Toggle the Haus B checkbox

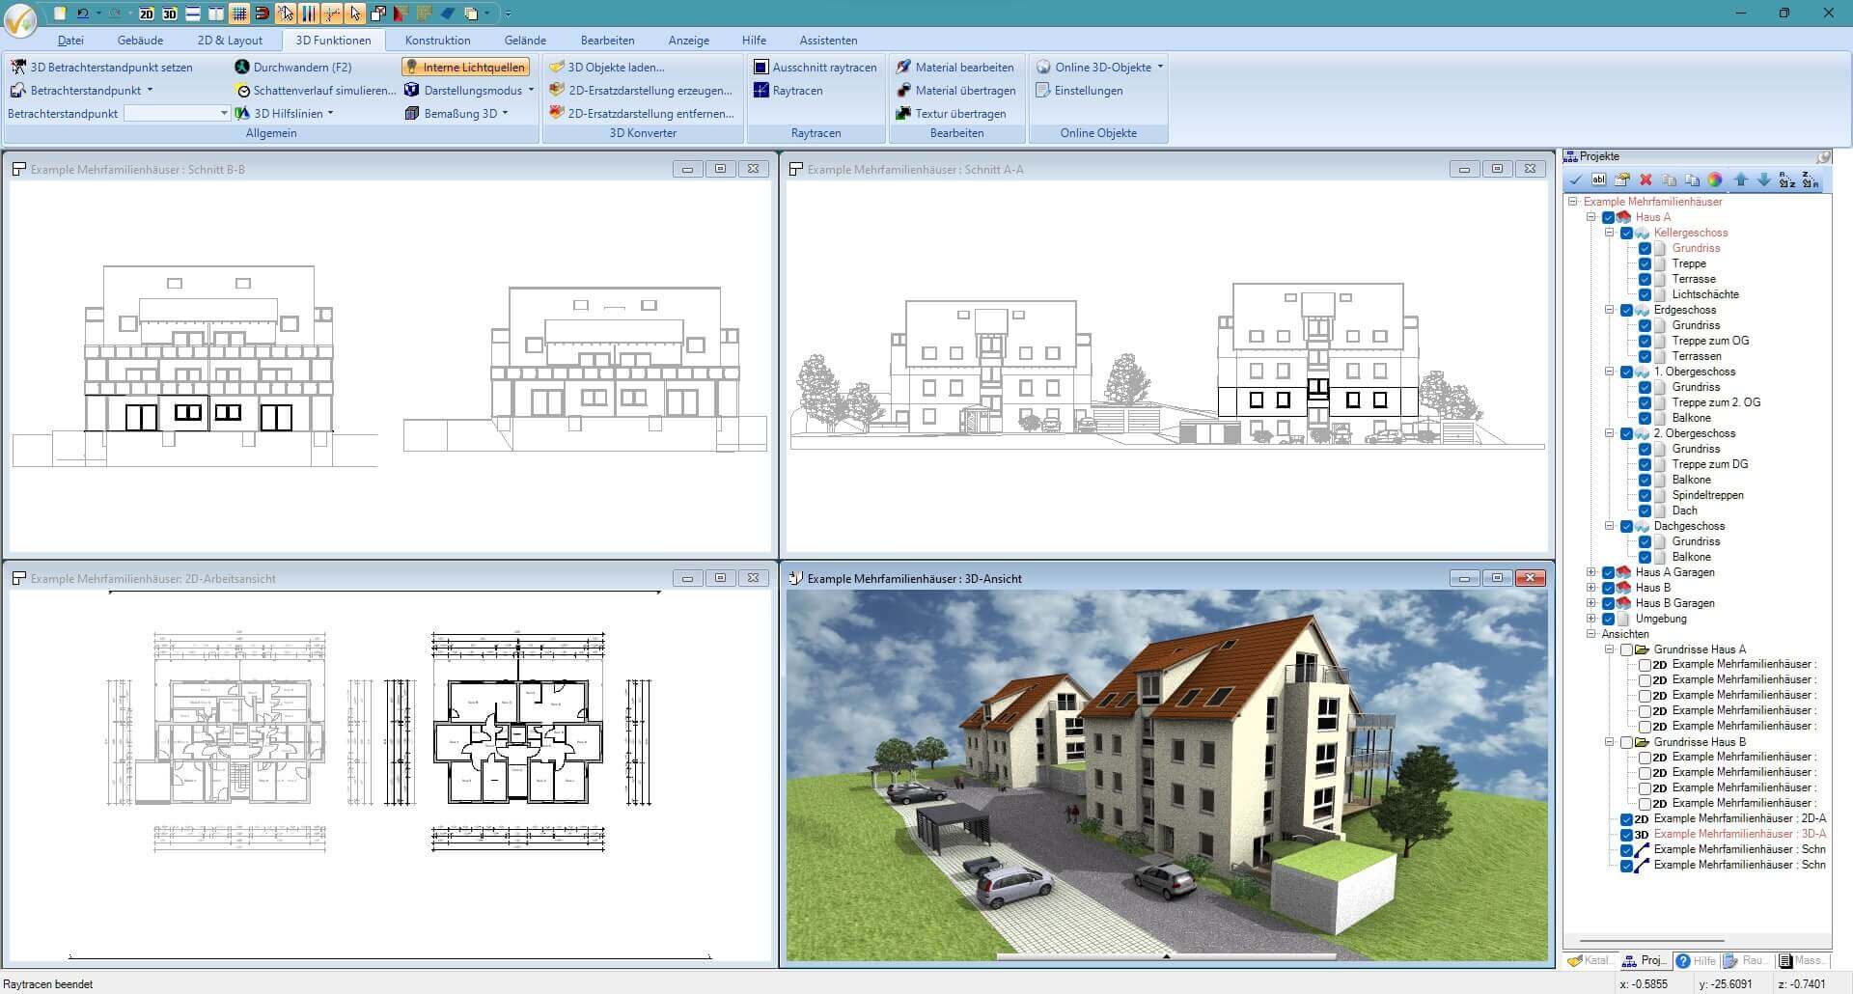pyautogui.click(x=1609, y=587)
